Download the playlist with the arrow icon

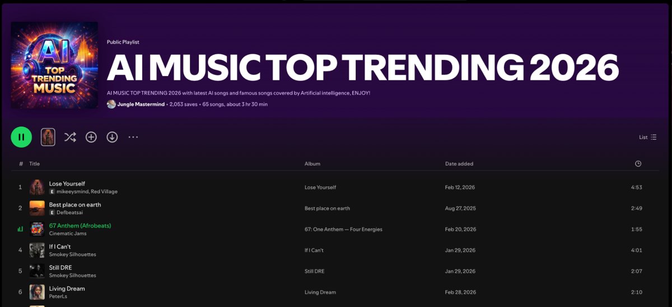[112, 137]
